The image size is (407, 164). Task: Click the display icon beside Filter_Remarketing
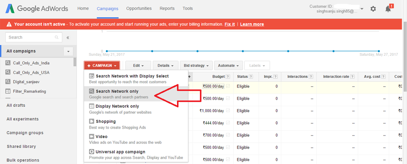[x=8, y=91]
